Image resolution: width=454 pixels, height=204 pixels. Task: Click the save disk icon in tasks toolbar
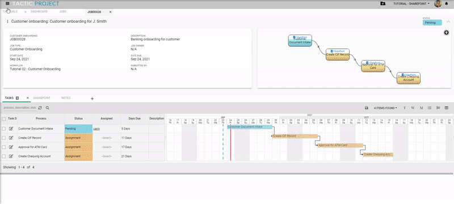[x=367, y=108]
